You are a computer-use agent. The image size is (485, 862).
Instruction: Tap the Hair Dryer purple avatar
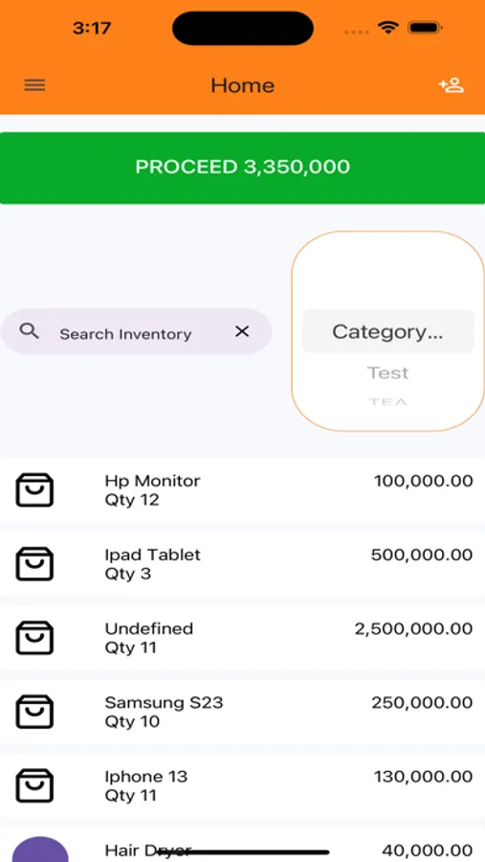pyautogui.click(x=40, y=850)
